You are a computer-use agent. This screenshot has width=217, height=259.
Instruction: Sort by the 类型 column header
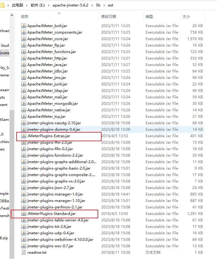(x=149, y=17)
